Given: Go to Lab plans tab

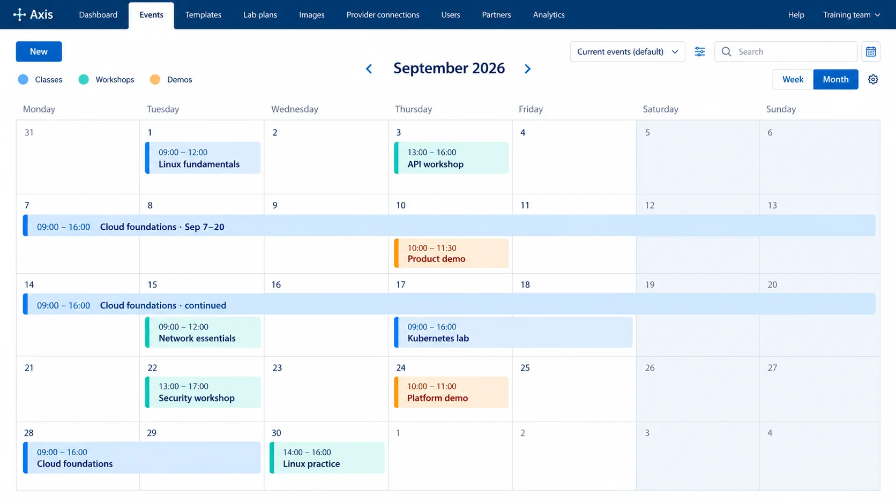Looking at the screenshot, I should pyautogui.click(x=260, y=14).
